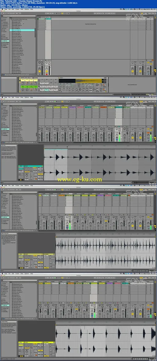157x361 pixels.
Task: Open Options menu in frame stamped 00:08:11
Action: pyautogui.click(x=27, y=98)
